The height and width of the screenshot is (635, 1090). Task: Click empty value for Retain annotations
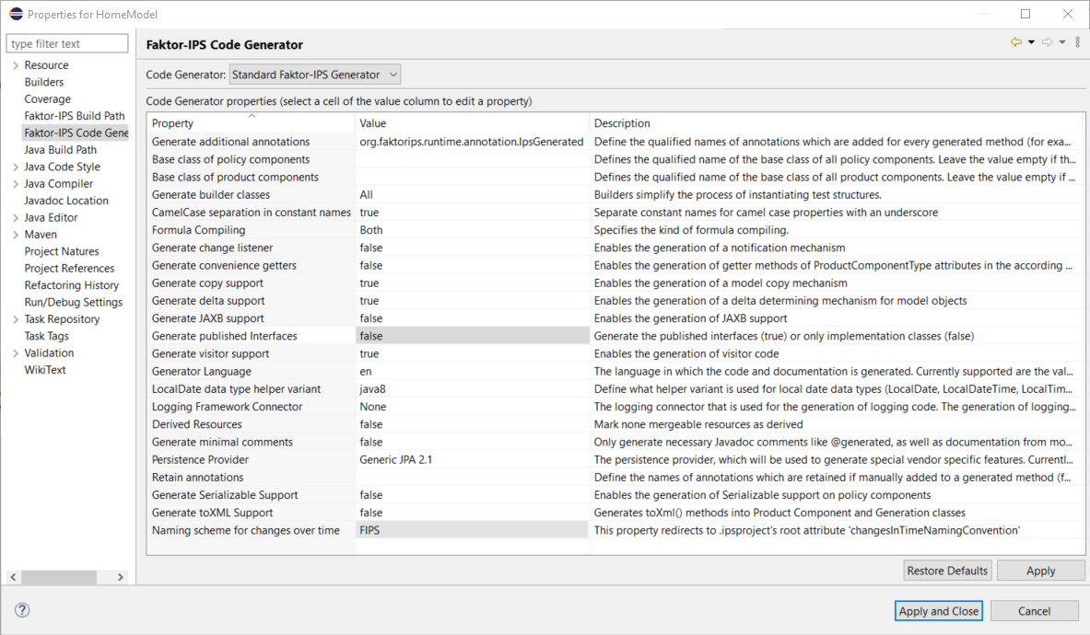coord(472,478)
